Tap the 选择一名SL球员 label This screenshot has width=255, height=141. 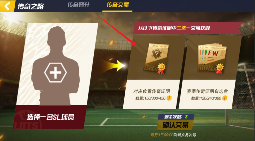[50, 117]
